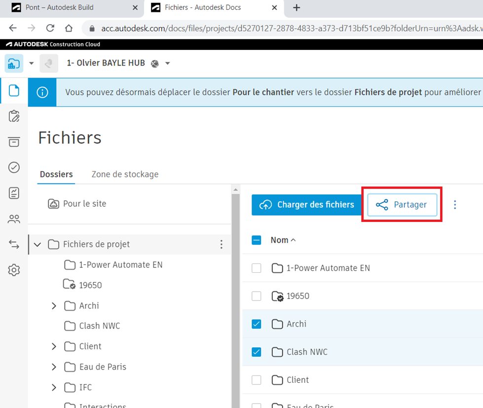Click the info icon in the banner
Screen dimensions: 483x408
coord(42,92)
